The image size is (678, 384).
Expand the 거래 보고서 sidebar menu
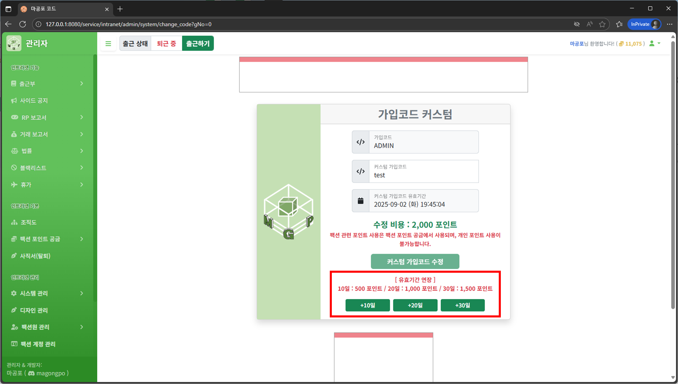(47, 134)
